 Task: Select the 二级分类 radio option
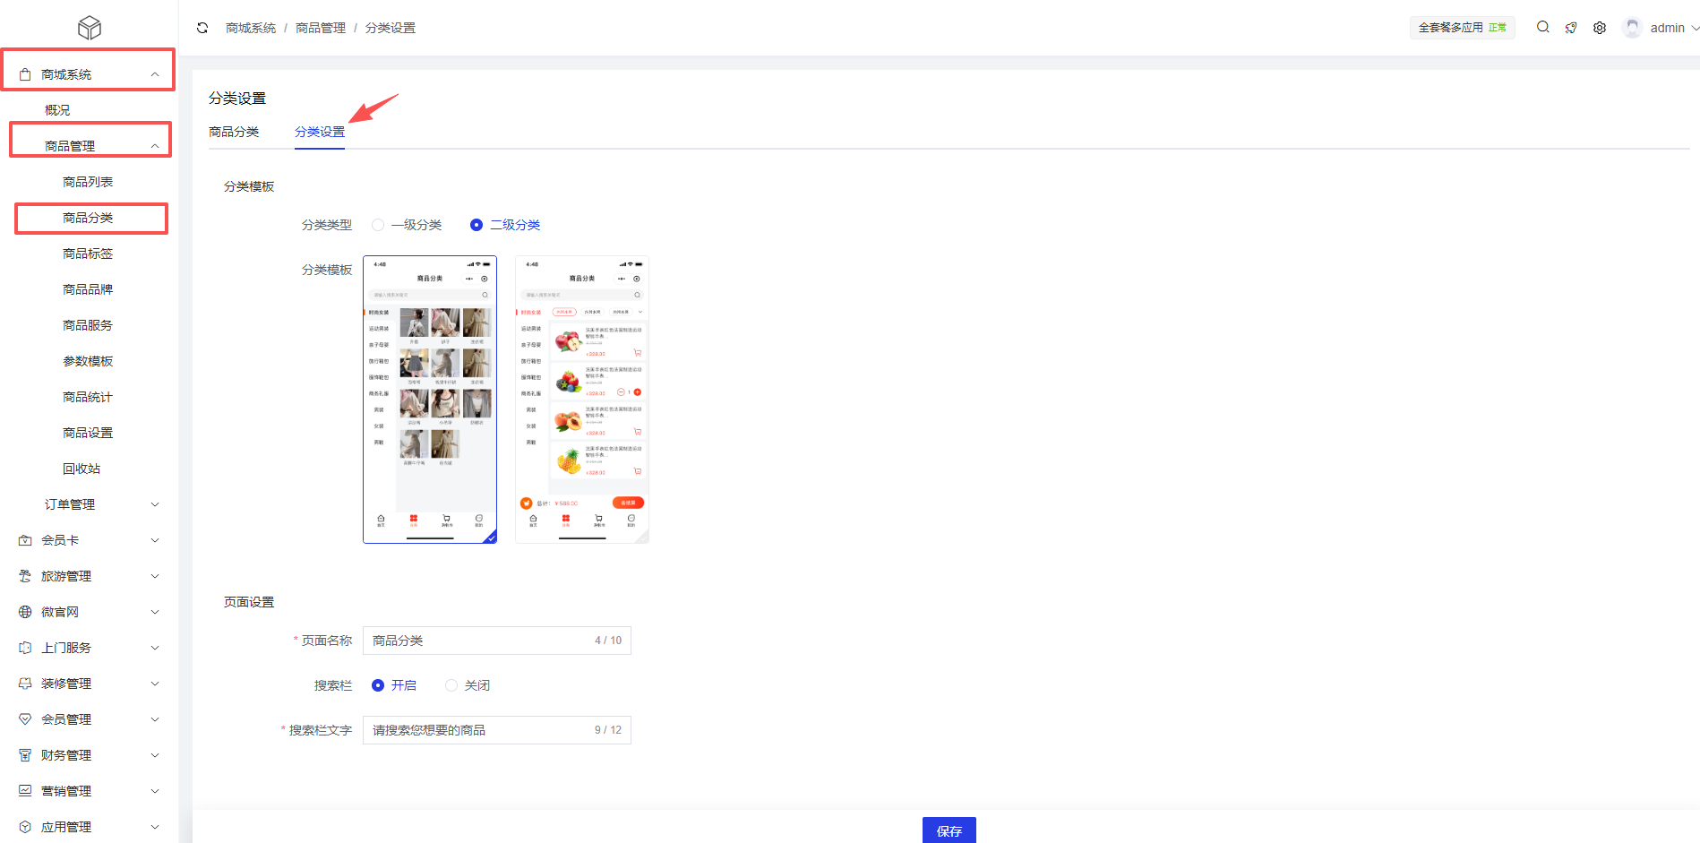477,225
